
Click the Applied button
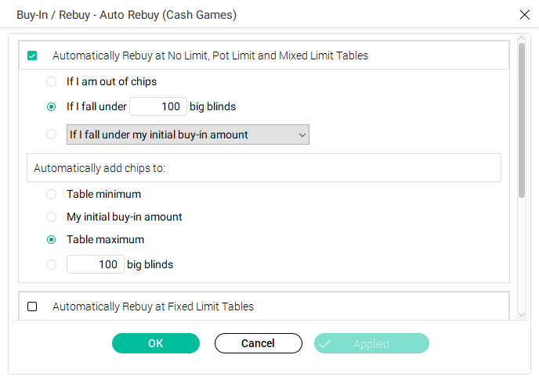[x=371, y=343]
